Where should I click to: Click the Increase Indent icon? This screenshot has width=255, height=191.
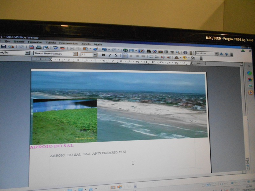(x=169, y=57)
